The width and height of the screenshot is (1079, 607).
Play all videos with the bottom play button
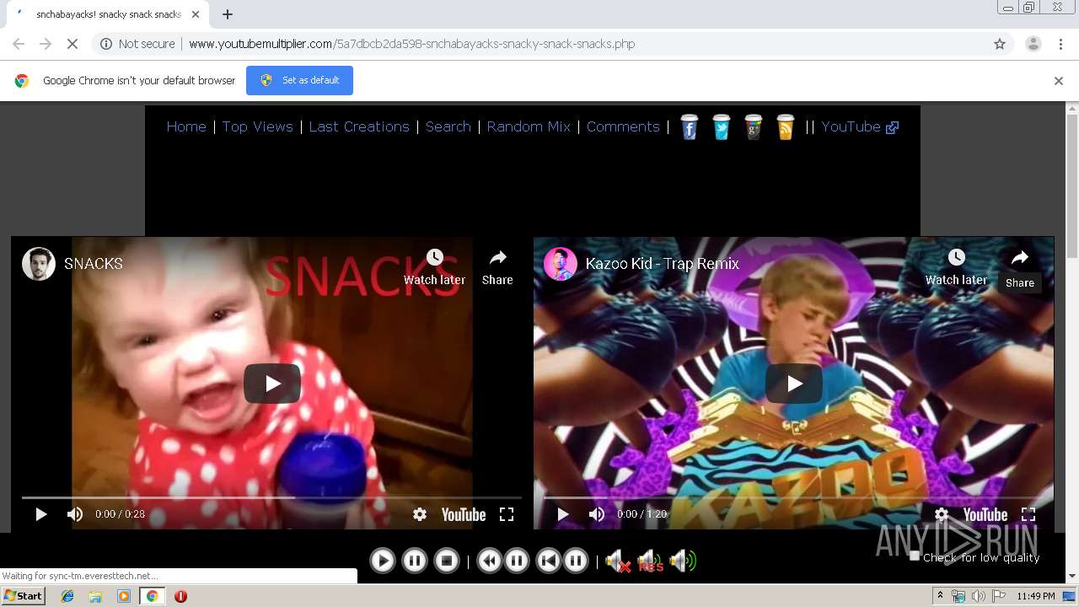[382, 561]
